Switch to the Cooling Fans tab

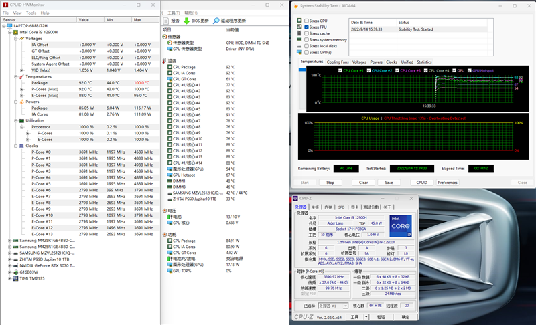(338, 62)
